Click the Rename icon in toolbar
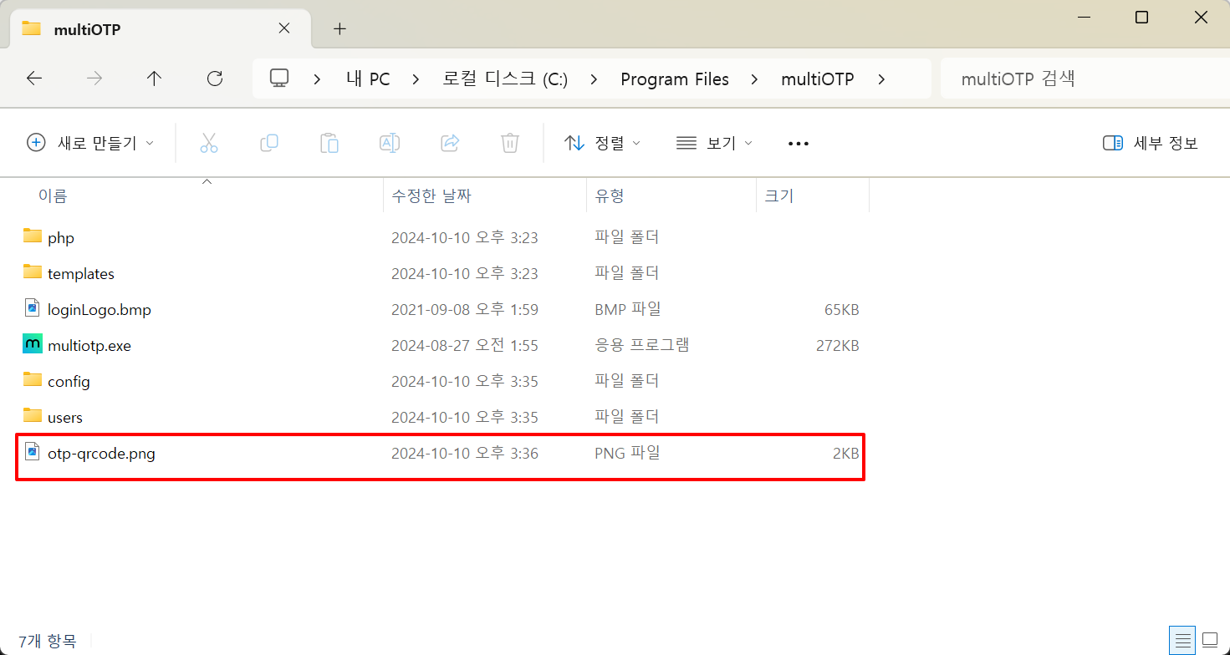Screen dimensions: 1230x655 390,143
